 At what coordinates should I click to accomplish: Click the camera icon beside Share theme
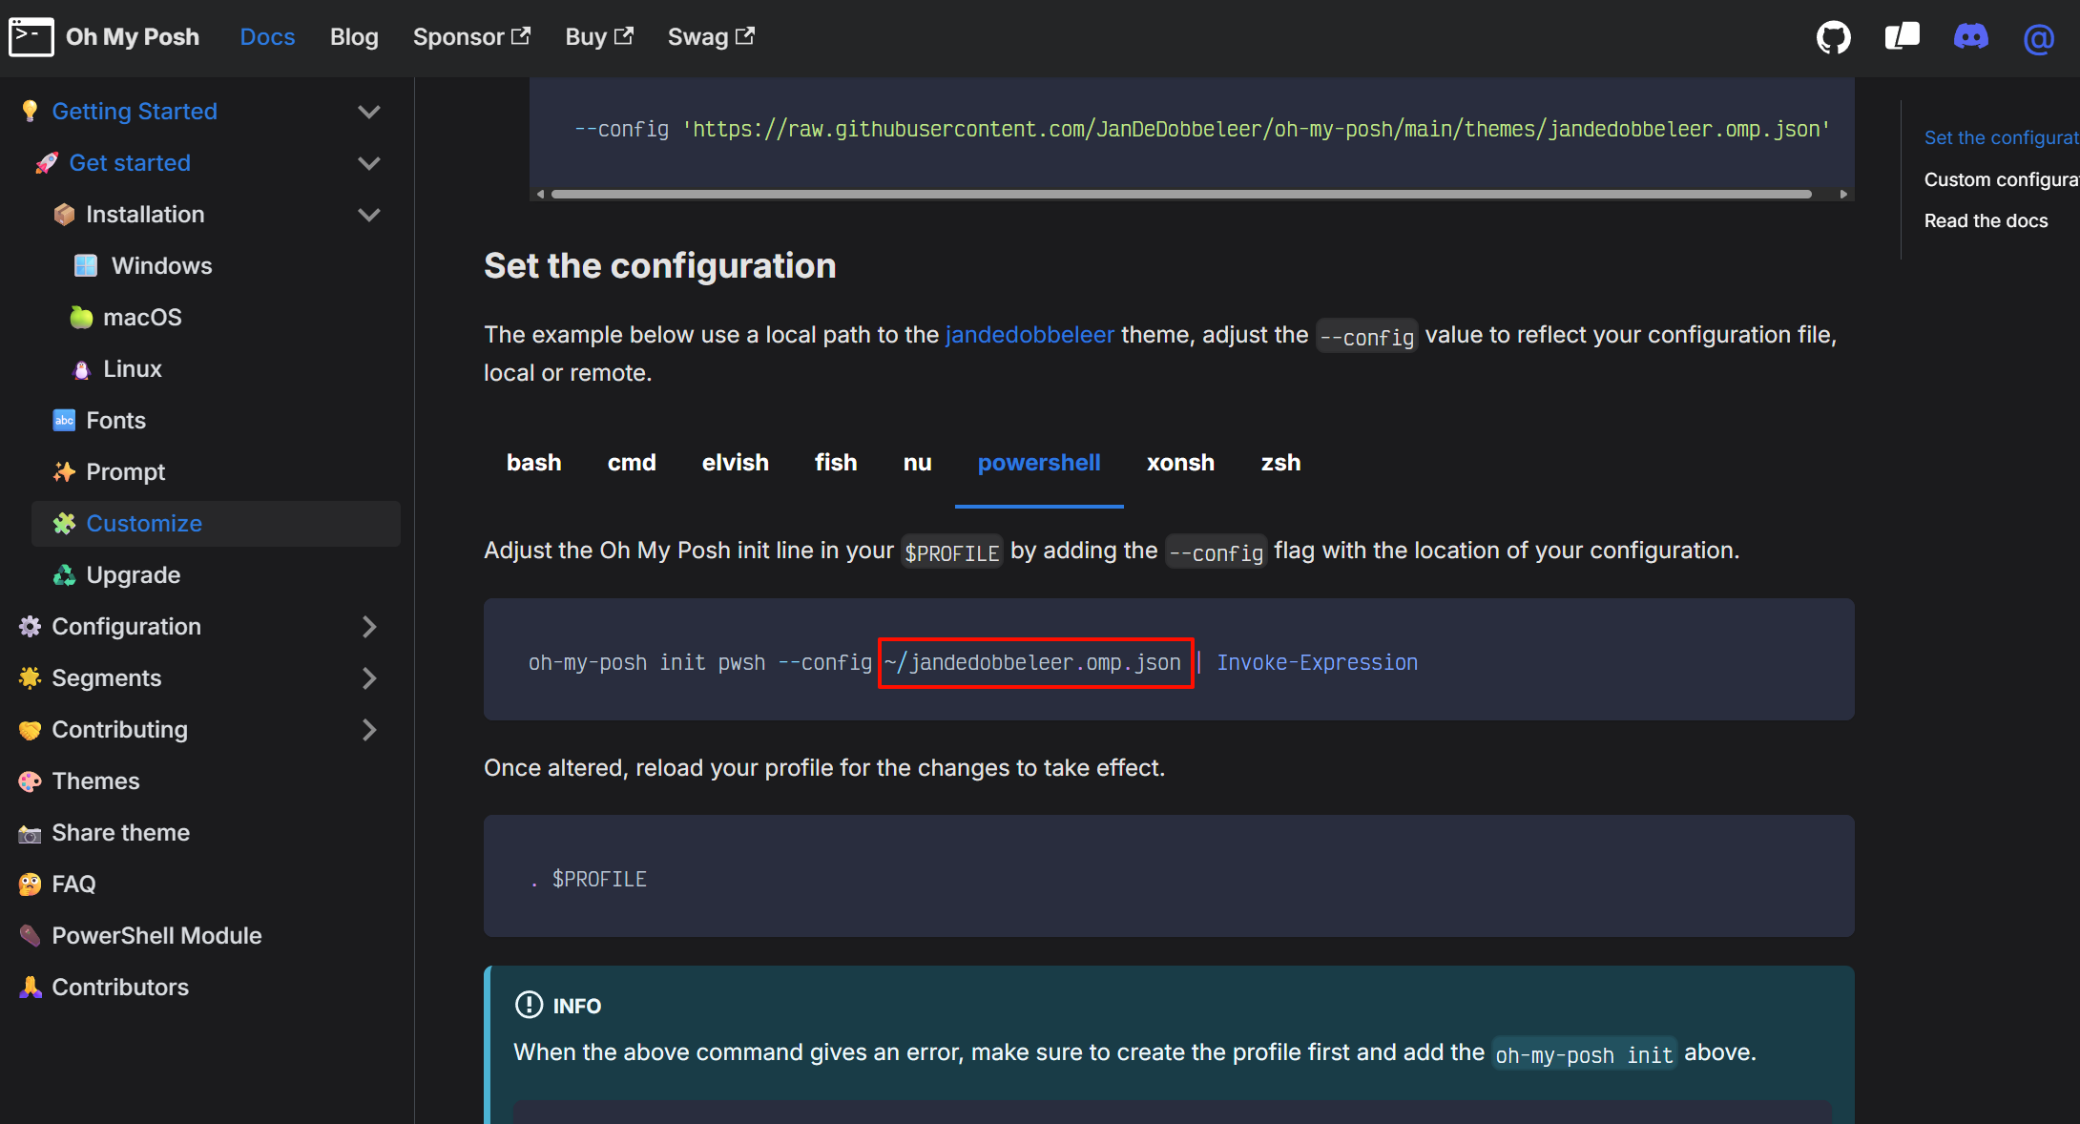(x=30, y=834)
